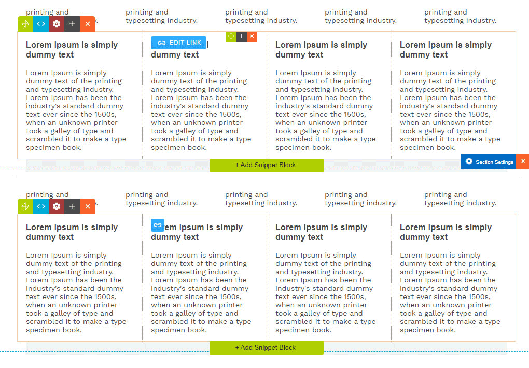The image size is (529, 368).
Task: Click the blue link icon in second section
Action: 158,225
